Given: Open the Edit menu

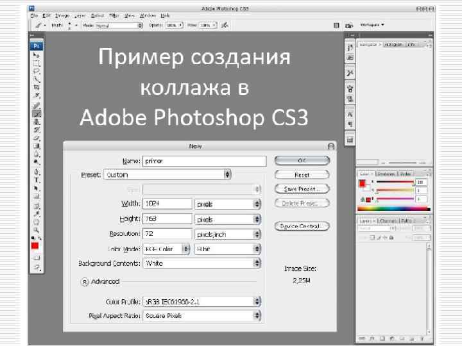Looking at the screenshot, I should click(x=47, y=15).
